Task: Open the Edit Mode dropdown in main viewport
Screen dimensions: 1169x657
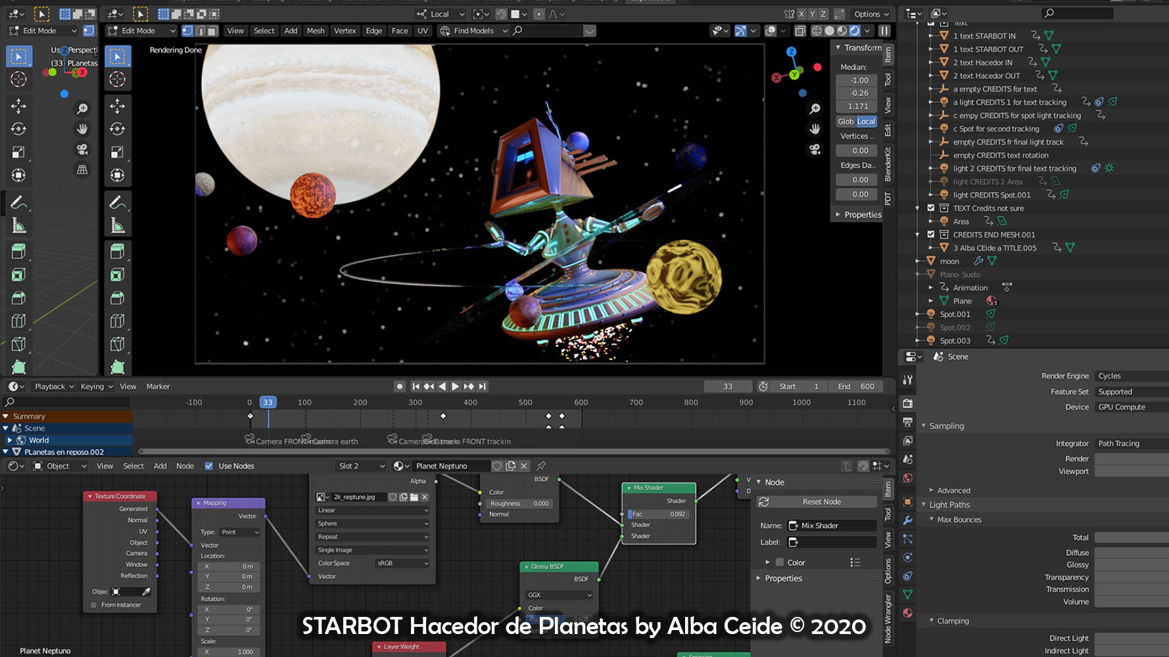Action: point(141,30)
